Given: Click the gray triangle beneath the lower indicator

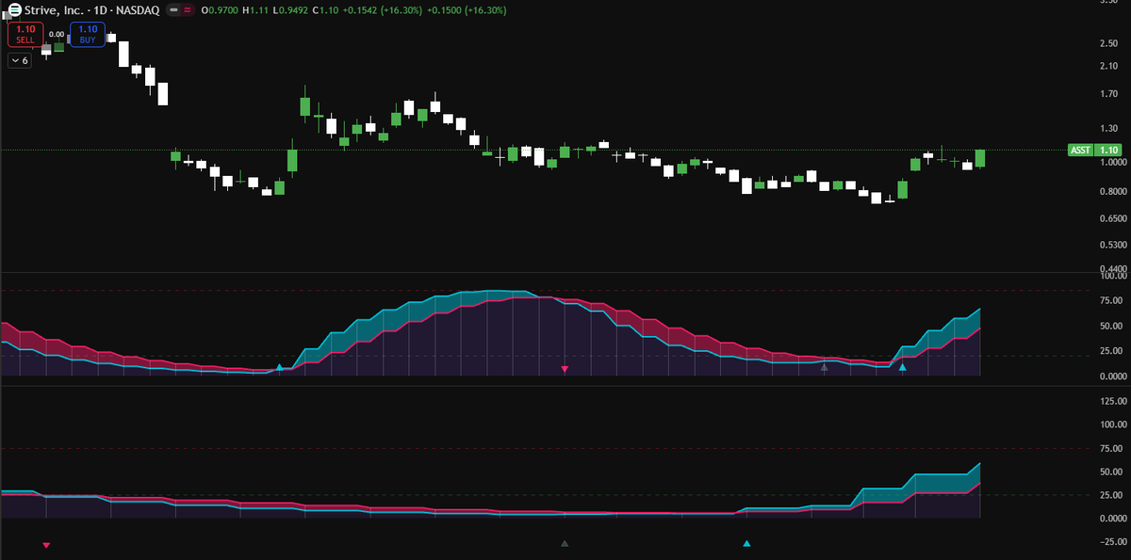Looking at the screenshot, I should pos(564,542).
